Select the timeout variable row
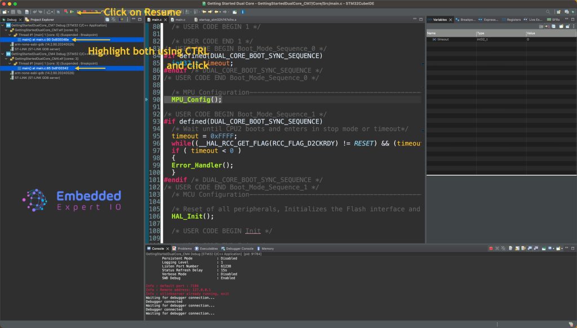 click(x=443, y=39)
